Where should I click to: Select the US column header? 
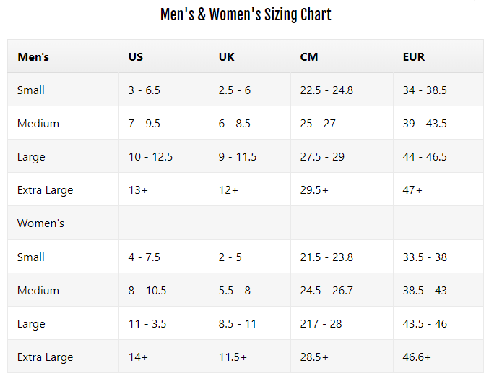pos(136,57)
